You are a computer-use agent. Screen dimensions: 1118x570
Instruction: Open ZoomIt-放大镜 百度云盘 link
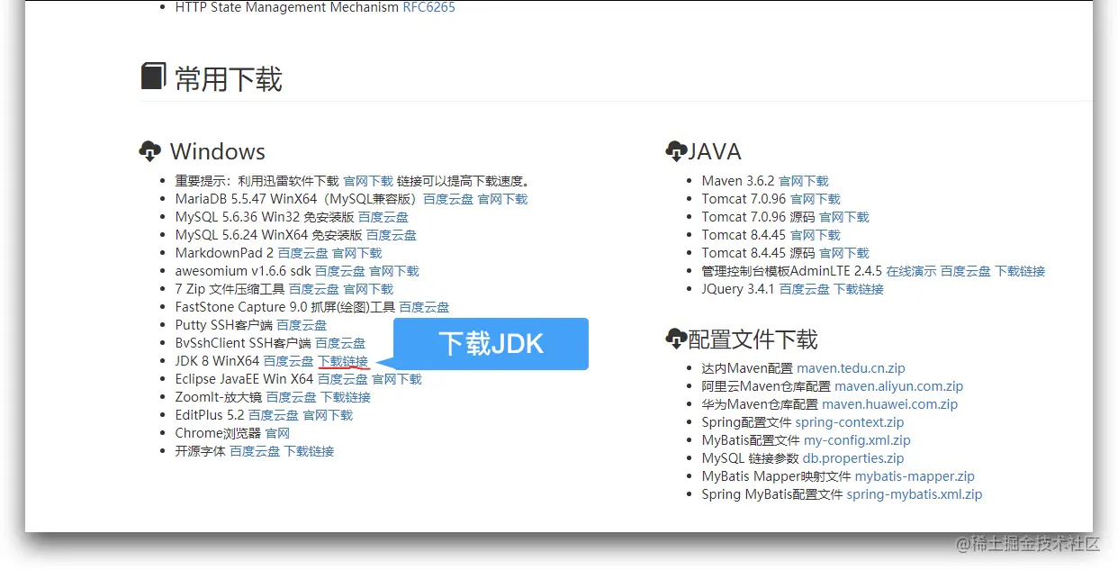291,397
